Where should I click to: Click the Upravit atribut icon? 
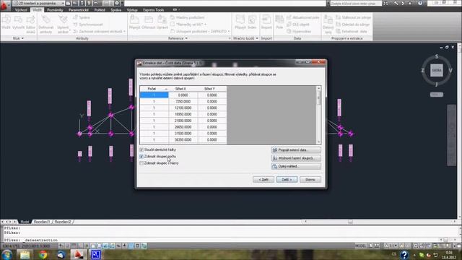[x=63, y=24]
